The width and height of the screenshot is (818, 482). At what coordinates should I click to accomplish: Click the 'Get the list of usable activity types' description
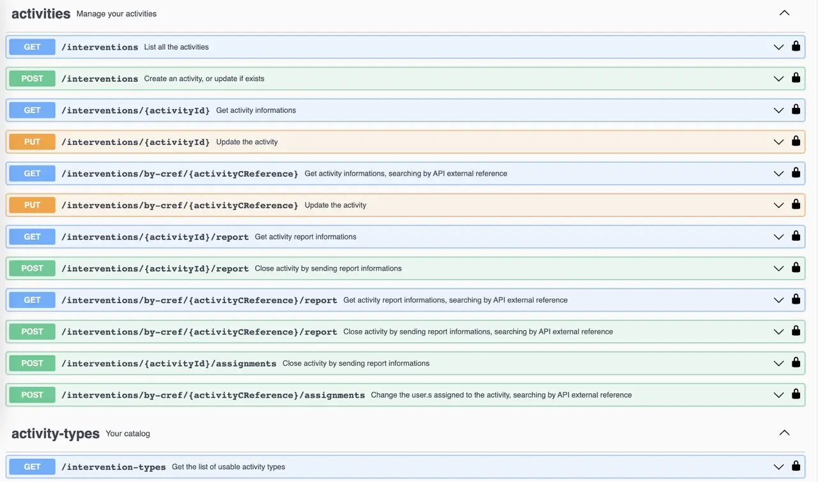click(228, 467)
